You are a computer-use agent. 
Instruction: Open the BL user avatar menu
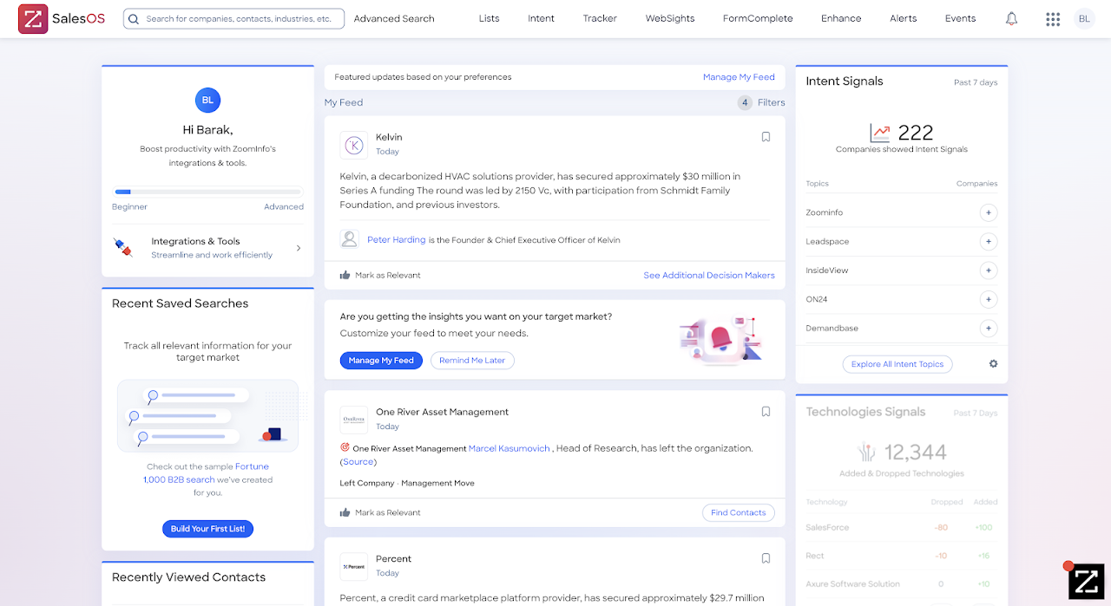click(1084, 18)
